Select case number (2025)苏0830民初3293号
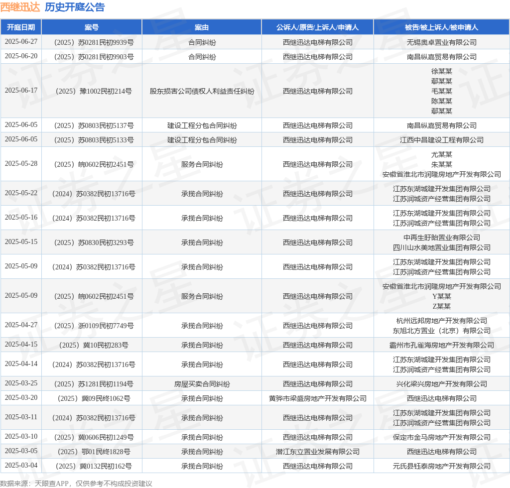Image resolution: width=510 pixels, height=488 pixels. click(x=94, y=243)
